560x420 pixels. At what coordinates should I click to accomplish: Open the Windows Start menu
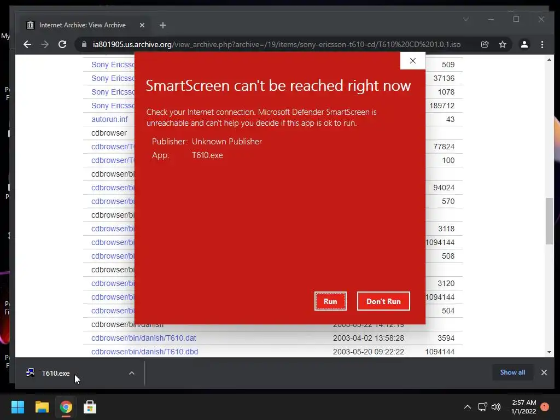coord(18,407)
